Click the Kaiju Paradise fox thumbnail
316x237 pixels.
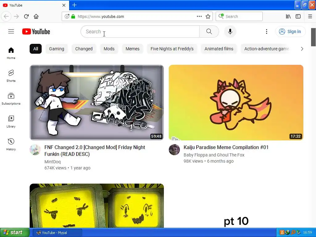236,102
